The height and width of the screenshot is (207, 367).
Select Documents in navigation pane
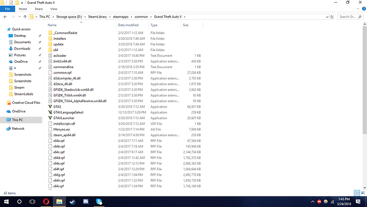pos(22,42)
